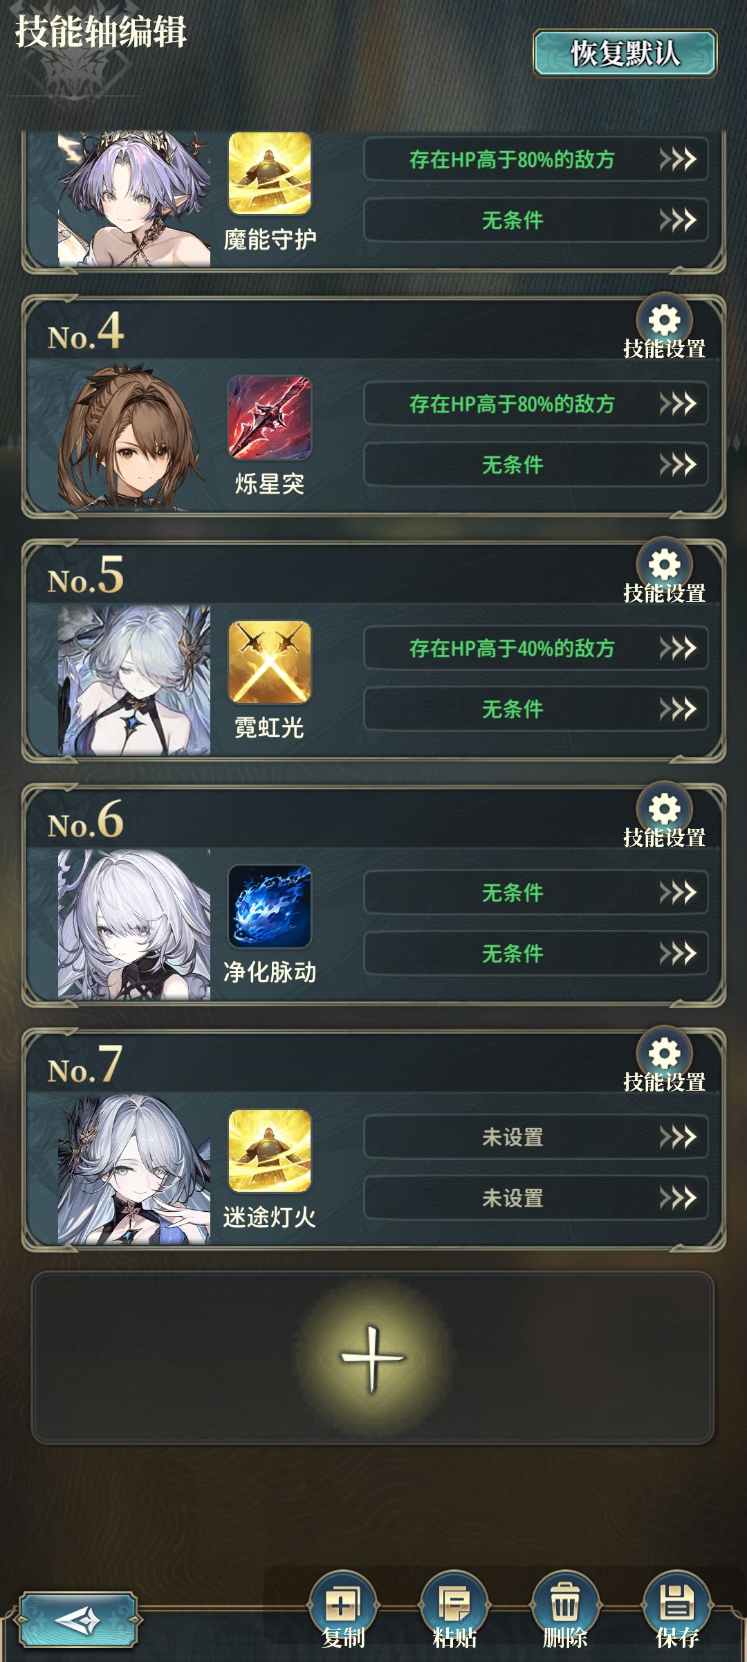The image size is (747, 1662).
Task: Click the 删除 trash icon
Action: click(x=565, y=1604)
